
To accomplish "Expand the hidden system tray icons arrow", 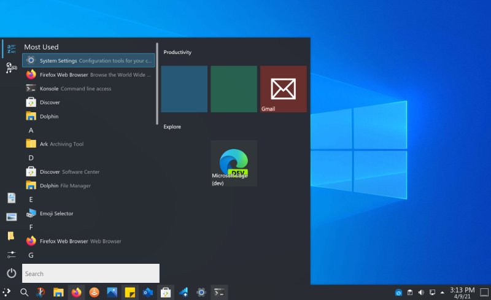I will pyautogui.click(x=443, y=292).
